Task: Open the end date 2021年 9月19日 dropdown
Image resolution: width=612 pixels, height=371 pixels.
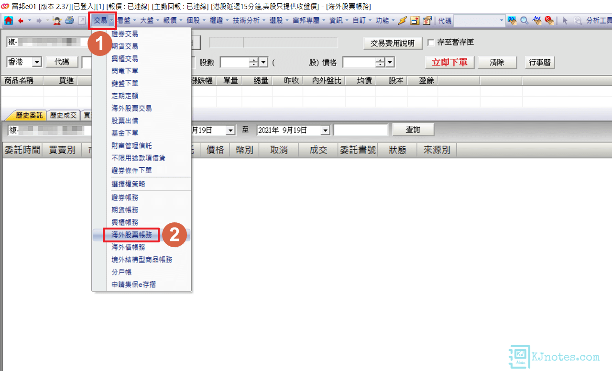Action: 326,130
